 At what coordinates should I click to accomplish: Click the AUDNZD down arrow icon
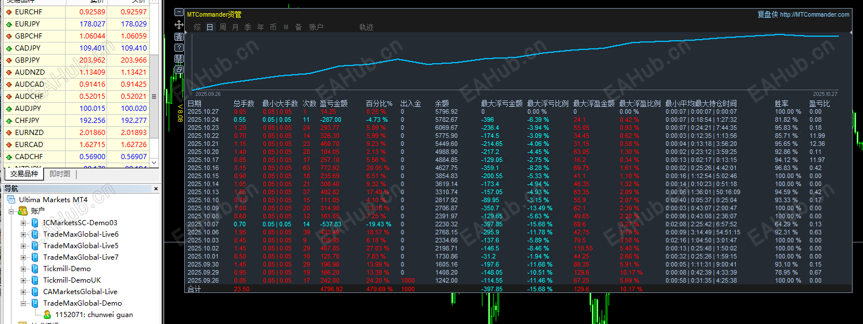(9, 72)
